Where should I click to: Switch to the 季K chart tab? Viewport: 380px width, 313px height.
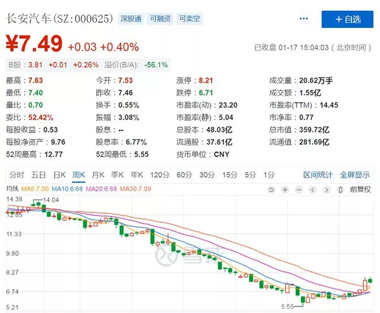(118, 175)
